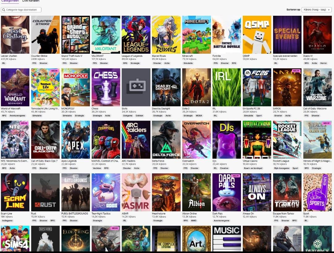Open the Kijkers (hoog - laag) sort dropdown
334x253 pixels.
tap(317, 10)
